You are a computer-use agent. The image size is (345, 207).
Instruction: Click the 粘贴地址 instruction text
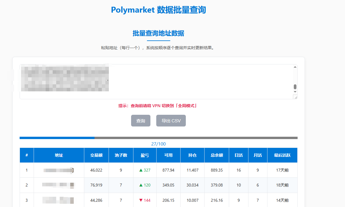click(x=158, y=48)
